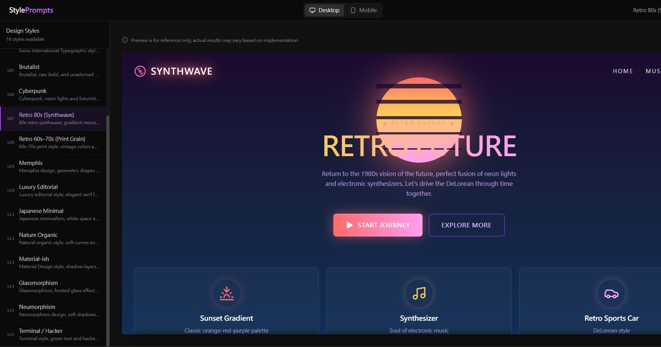
Task: Click the sidebar vertical scrollbar
Action: click(108, 230)
